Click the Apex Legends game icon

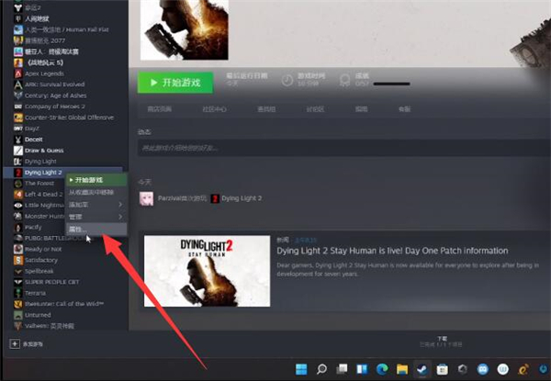click(18, 72)
